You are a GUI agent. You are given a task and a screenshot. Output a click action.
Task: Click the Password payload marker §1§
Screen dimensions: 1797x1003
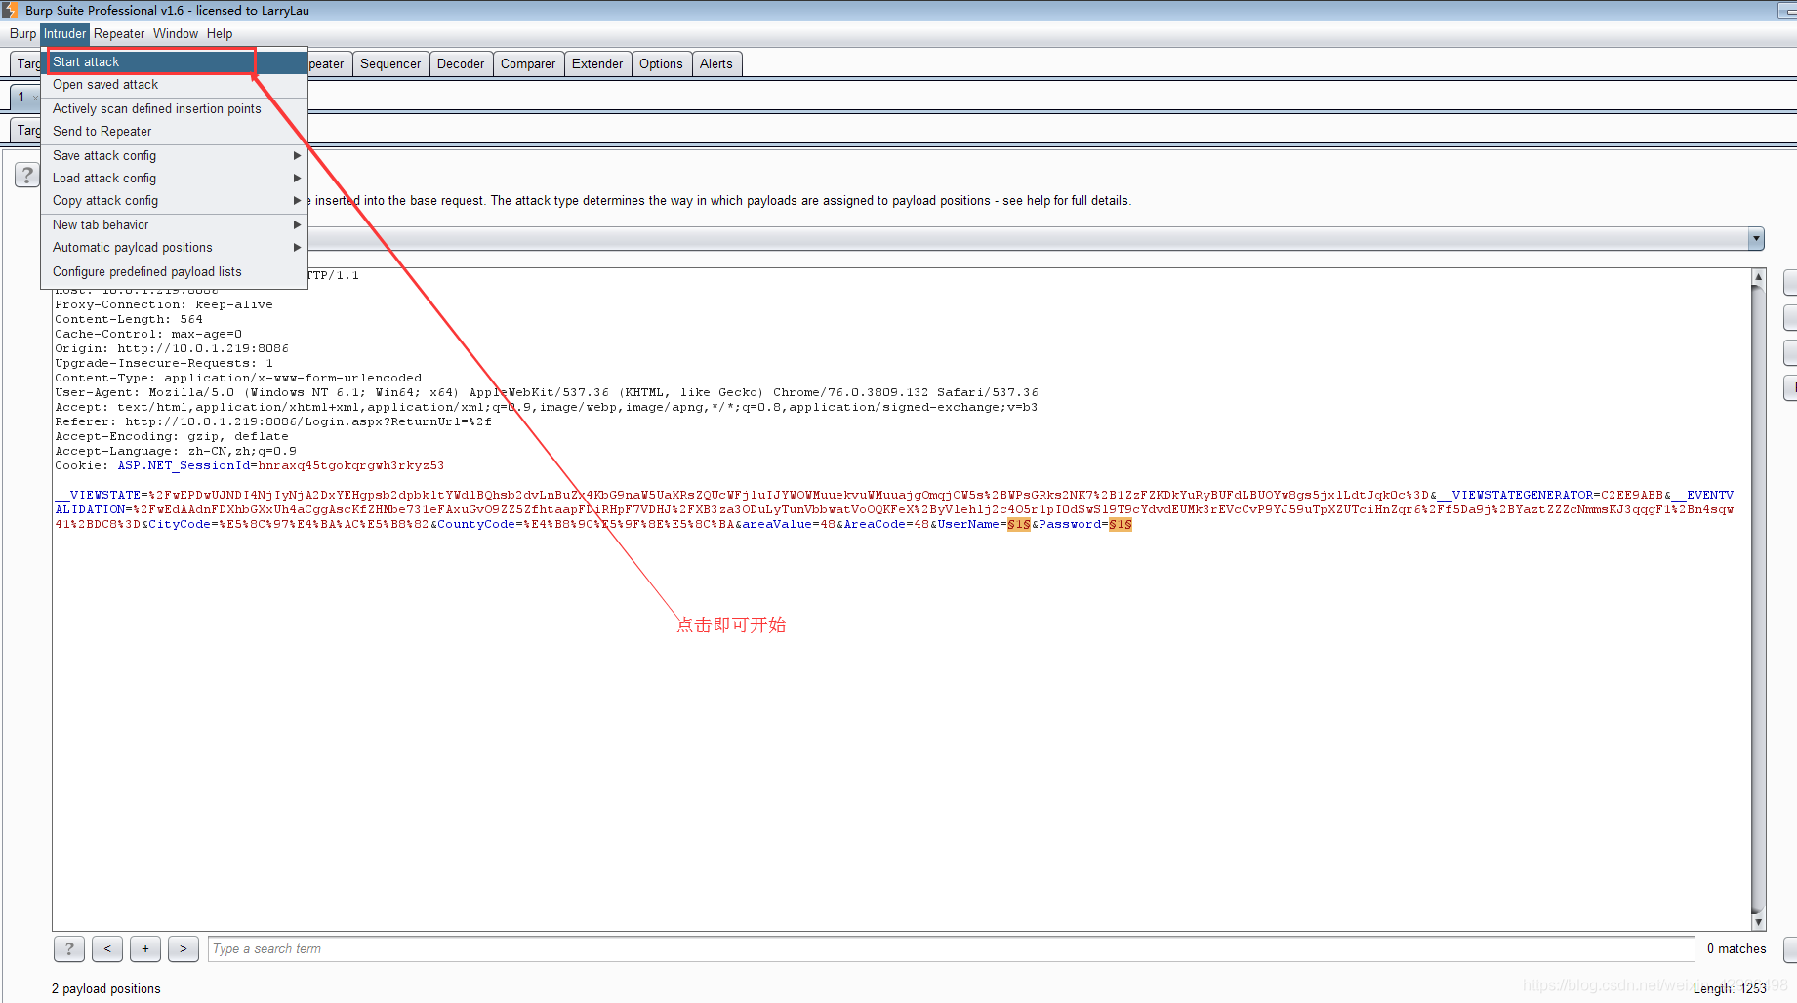1120,524
